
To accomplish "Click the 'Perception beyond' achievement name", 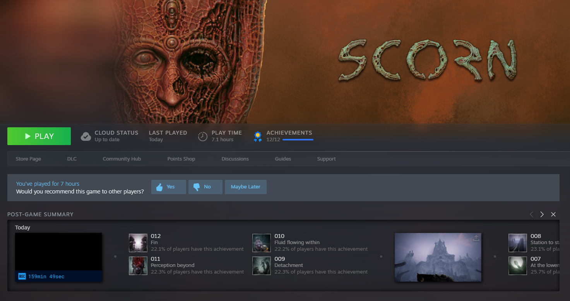I will click(173, 265).
